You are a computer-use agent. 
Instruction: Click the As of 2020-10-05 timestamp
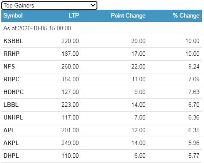click(37, 28)
